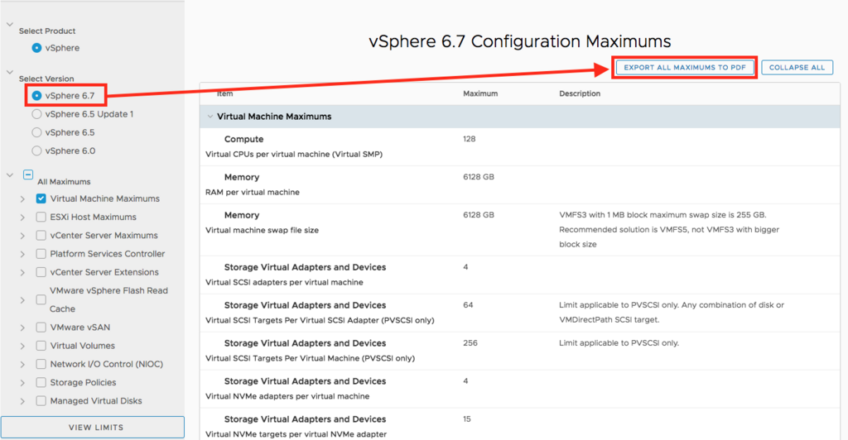Viewport: 848px width, 440px height.
Task: Uncheck Virtual Machine Maximums checkbox
Action: click(x=41, y=198)
